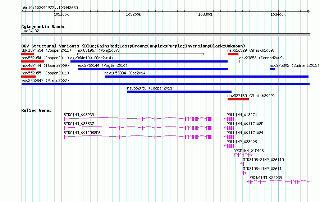The height and width of the screenshot is (202, 320).
Task: Click nsv527185 (Shaikh2009) label
Action: (251, 96)
